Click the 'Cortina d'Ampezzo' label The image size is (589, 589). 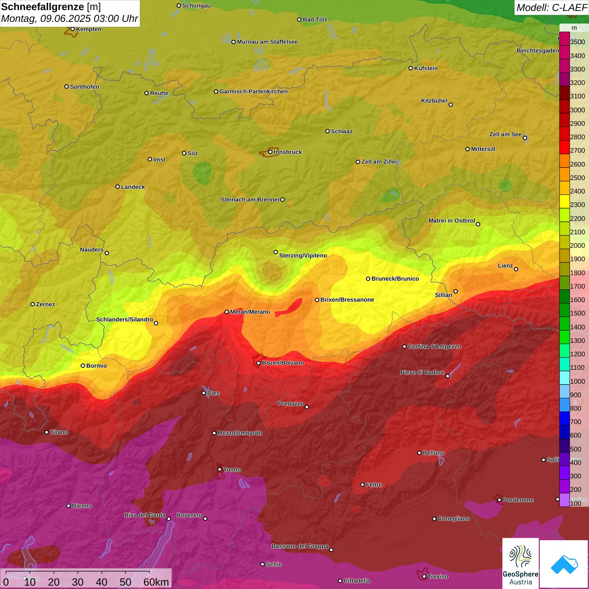[434, 346]
